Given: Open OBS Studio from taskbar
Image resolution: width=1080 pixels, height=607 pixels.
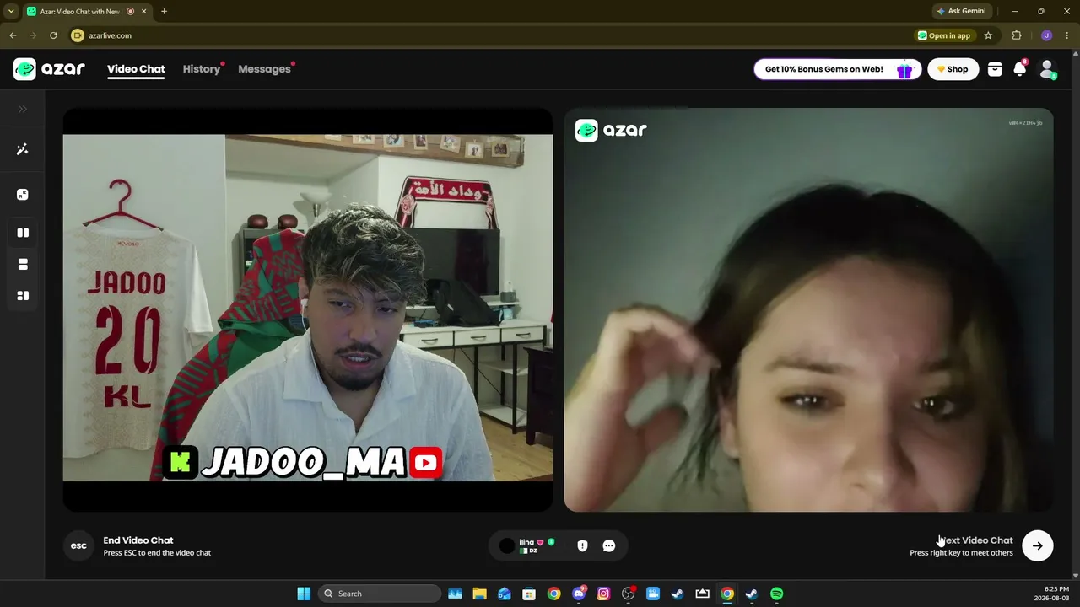Looking at the screenshot, I should point(629,594).
